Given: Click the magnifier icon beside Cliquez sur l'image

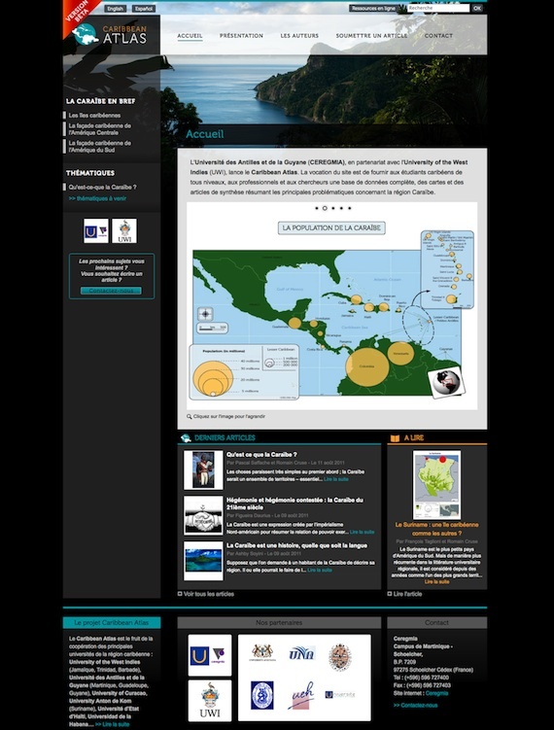Looking at the screenshot, I should coord(189,417).
